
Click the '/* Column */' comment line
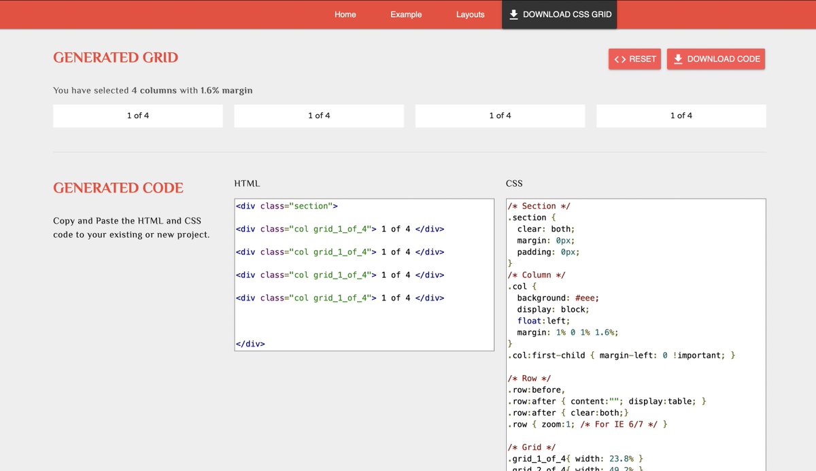coord(537,275)
